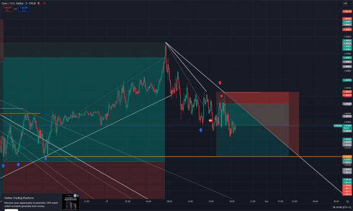Click the 29 date label on time axis
The width and height of the screenshot is (353, 211).
pos(107,201)
